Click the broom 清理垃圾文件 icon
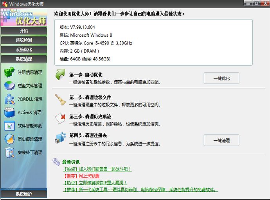Viewport: 270px width, 200px height. [60, 99]
